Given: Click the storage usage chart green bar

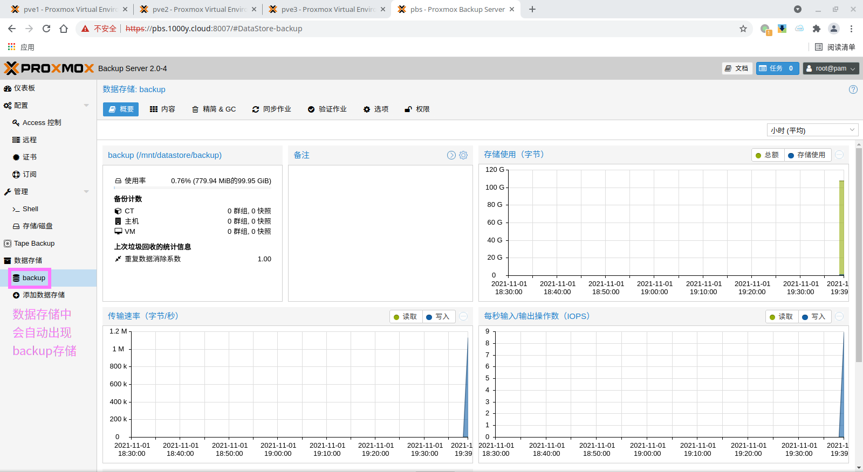Looking at the screenshot, I should (841, 227).
